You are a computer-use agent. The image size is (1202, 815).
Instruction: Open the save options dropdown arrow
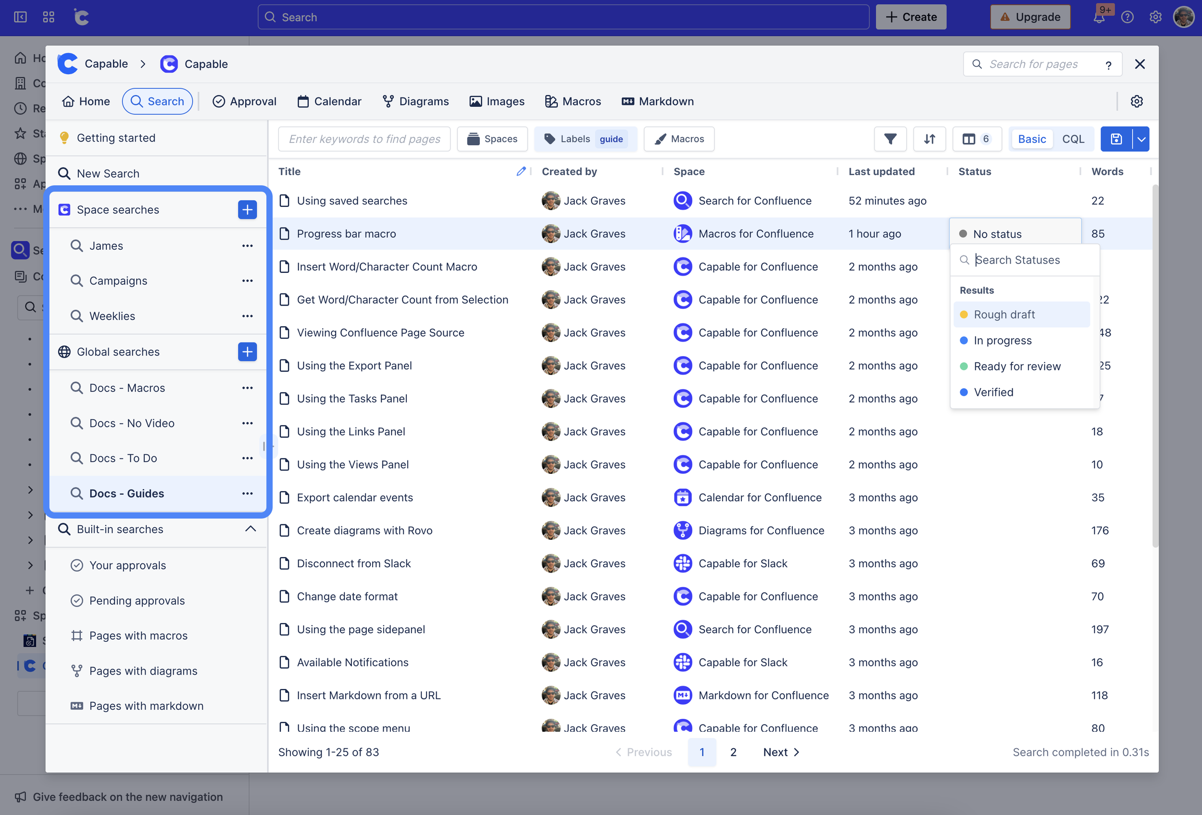coord(1141,139)
